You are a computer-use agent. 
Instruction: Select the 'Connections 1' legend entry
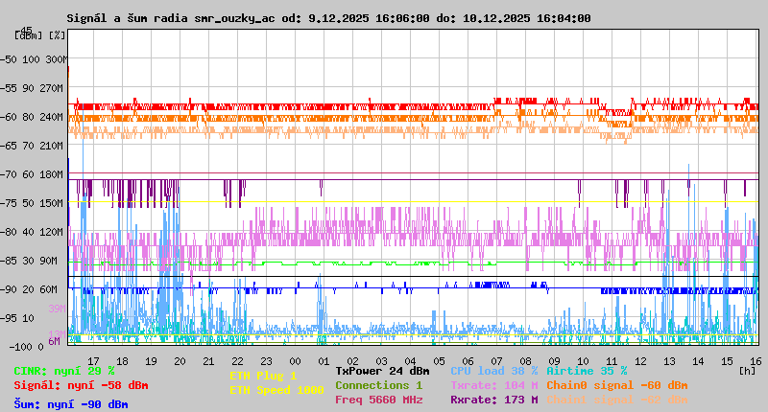click(x=378, y=385)
